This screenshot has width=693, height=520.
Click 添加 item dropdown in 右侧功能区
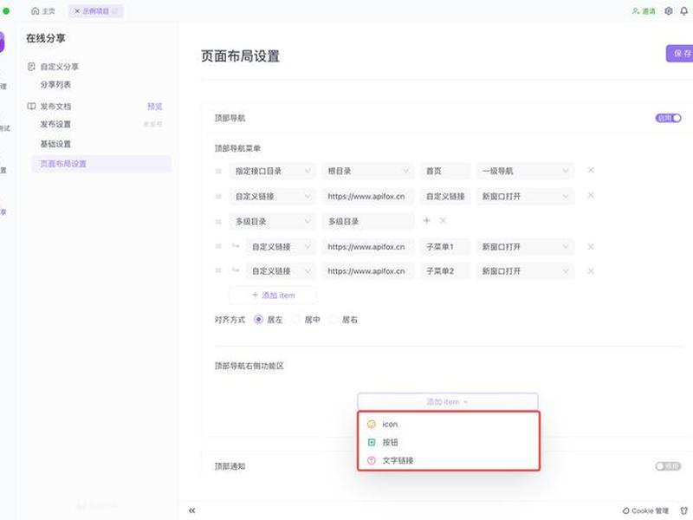(x=448, y=401)
